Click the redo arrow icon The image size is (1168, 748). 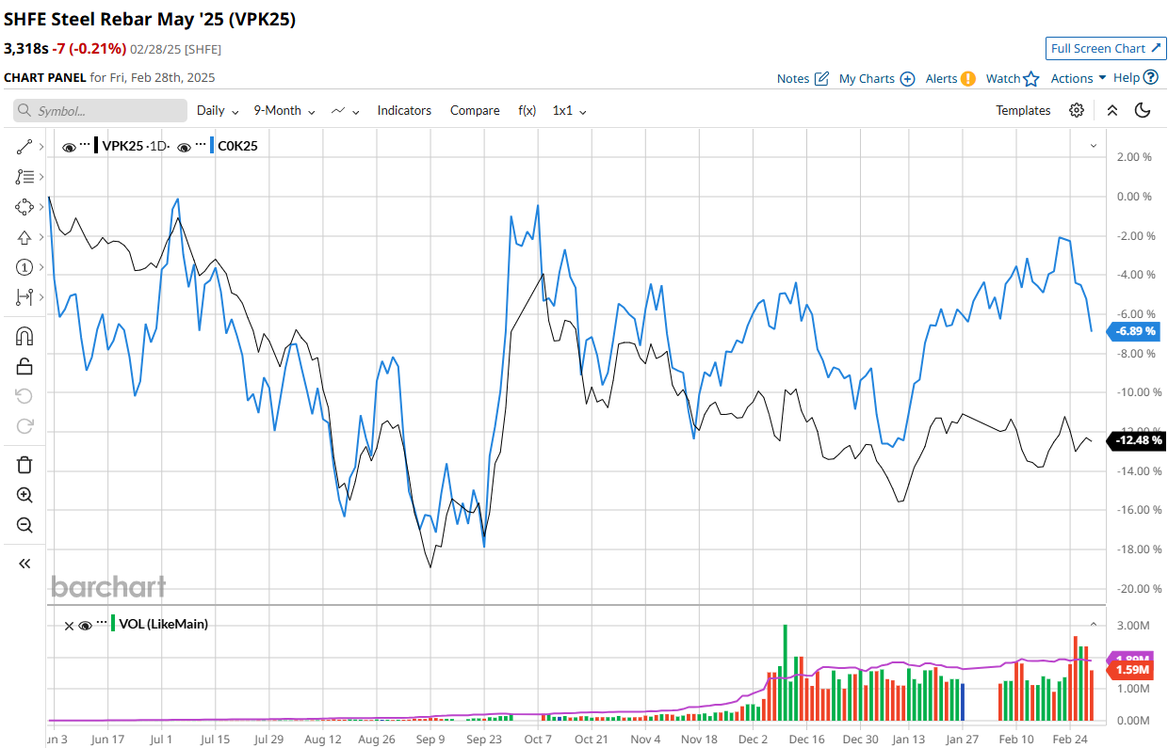[24, 426]
